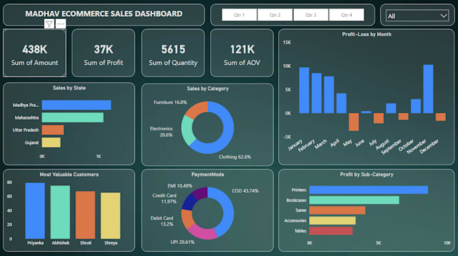Click the Uttar Pradesh bar in Sales by State
Screen dimensions: 458x256
tap(53, 130)
